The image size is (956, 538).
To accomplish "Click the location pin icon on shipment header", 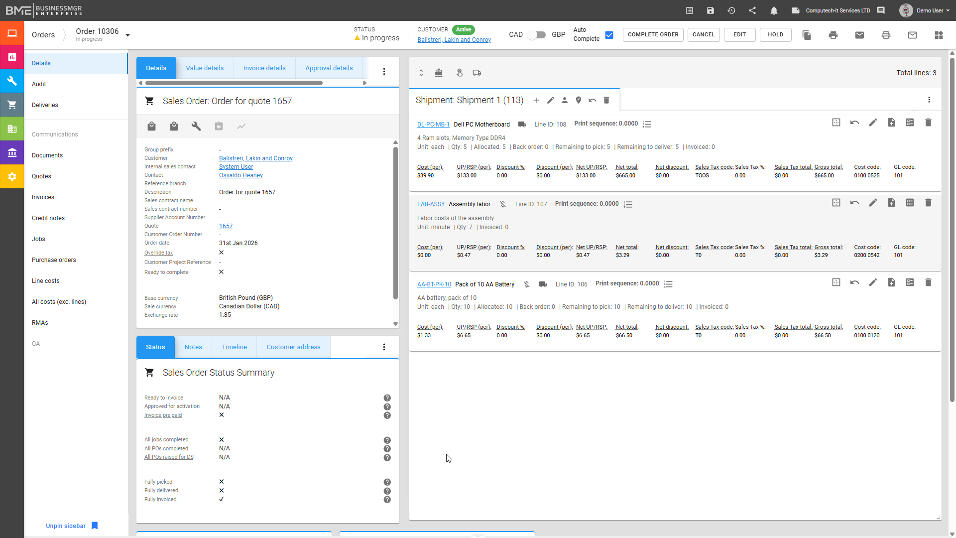I will pos(579,100).
